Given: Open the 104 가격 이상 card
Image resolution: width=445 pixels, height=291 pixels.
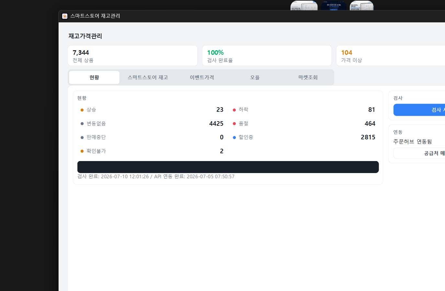Looking at the screenshot, I should pos(391,56).
